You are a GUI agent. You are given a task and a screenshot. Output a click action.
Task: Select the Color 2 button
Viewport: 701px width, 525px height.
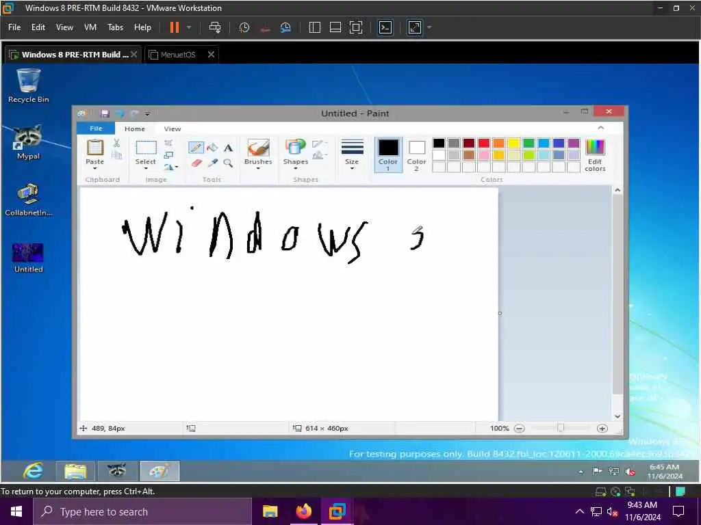(416, 155)
